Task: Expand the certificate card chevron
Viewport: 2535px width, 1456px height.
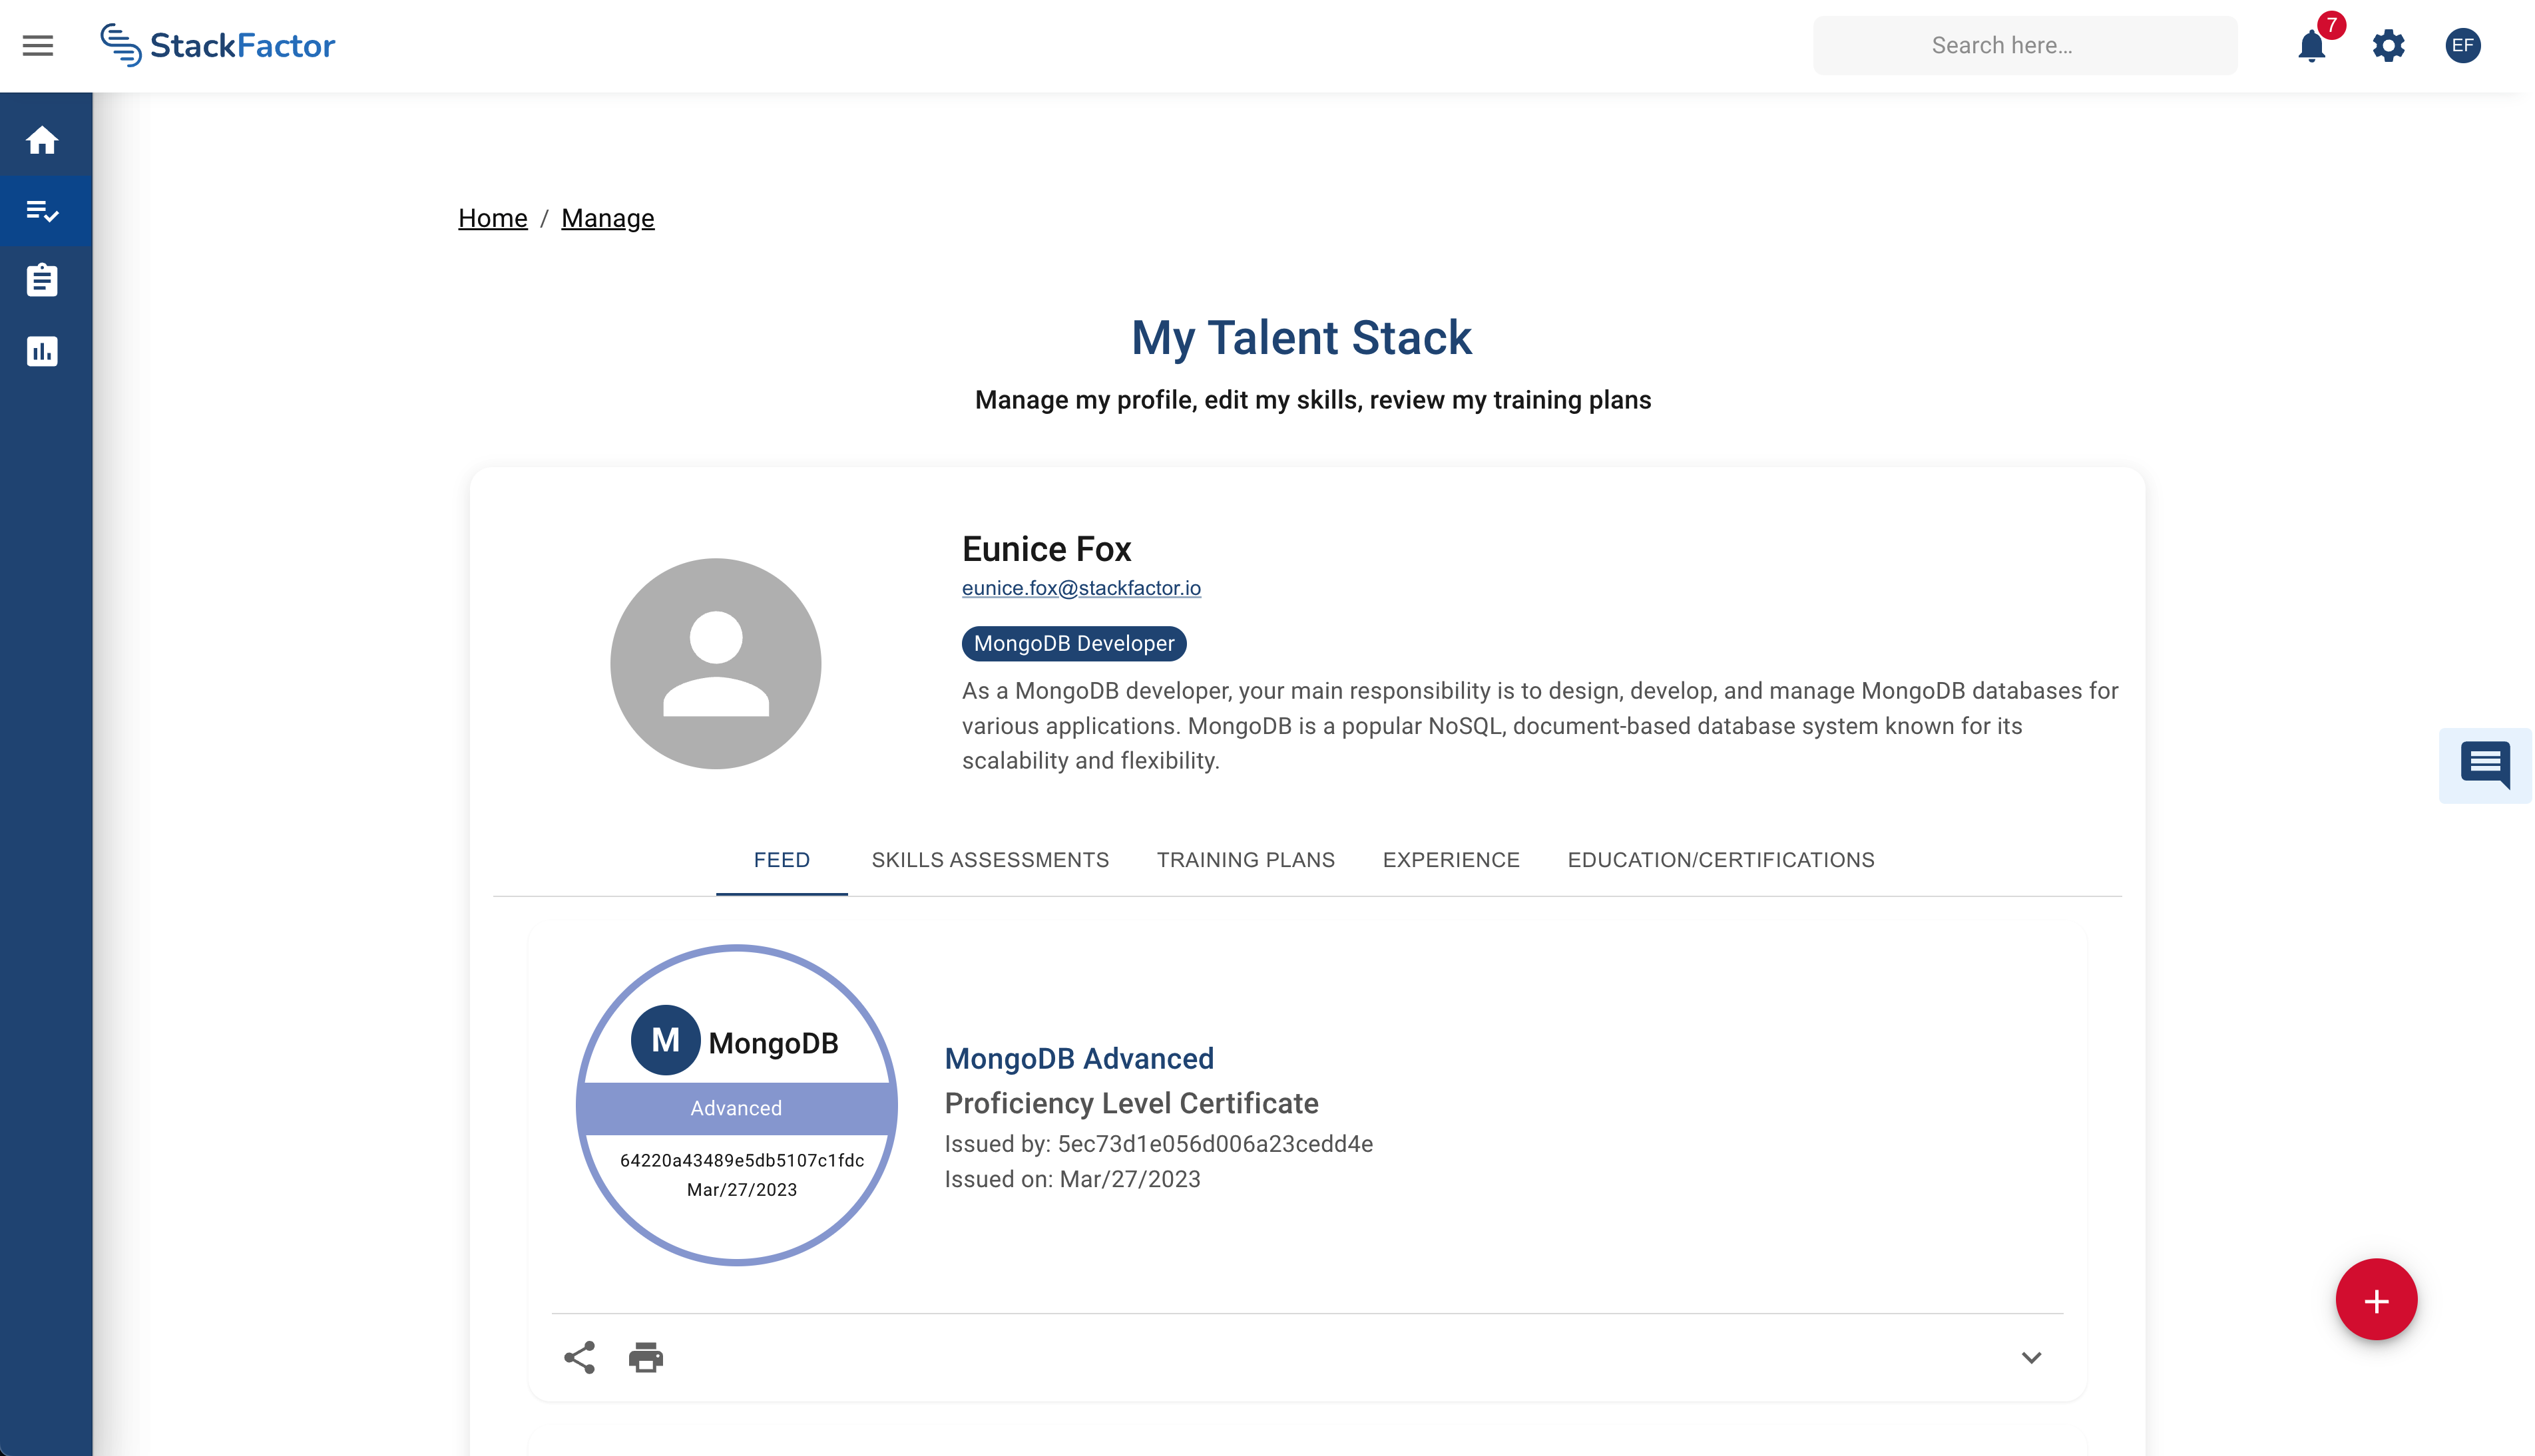Action: (2031, 1357)
